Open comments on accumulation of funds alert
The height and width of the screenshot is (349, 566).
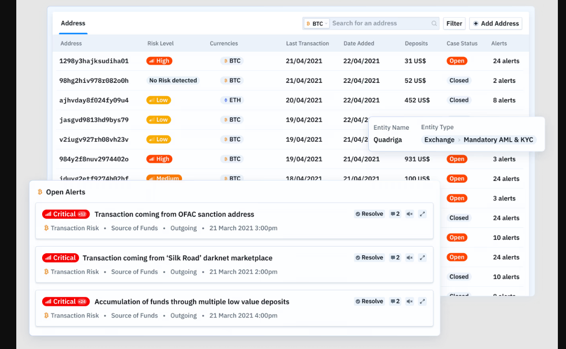pos(395,301)
